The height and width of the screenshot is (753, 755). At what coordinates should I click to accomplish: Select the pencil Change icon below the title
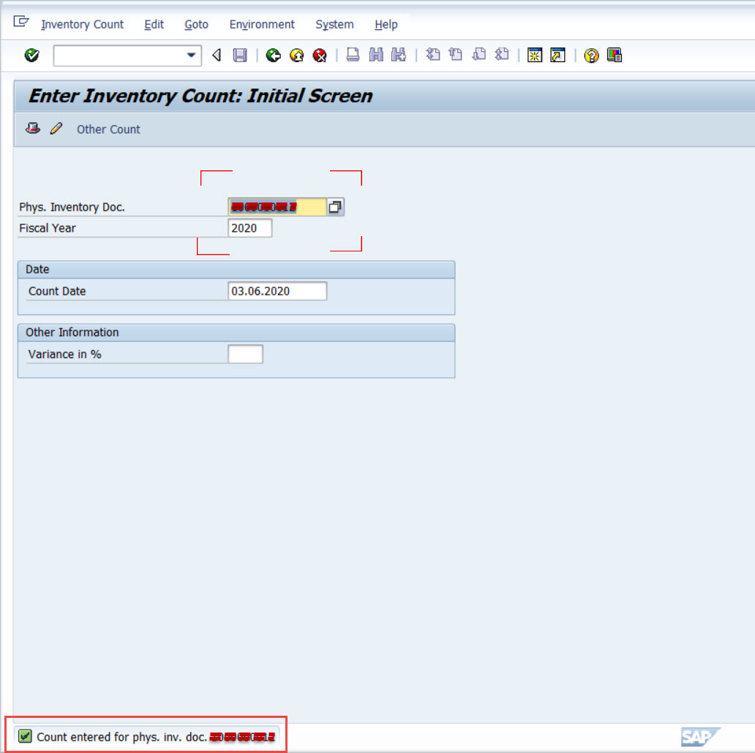[56, 129]
